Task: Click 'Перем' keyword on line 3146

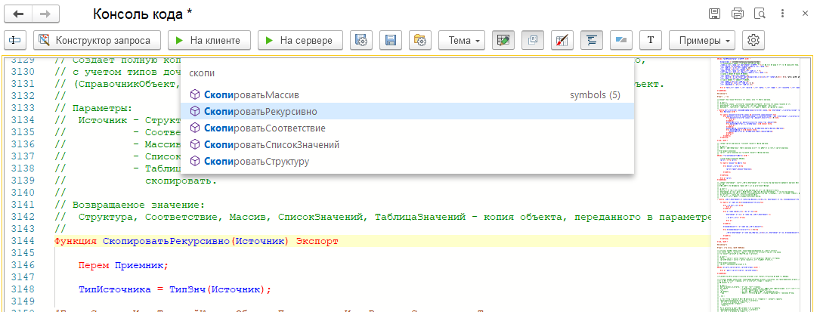Action: pyautogui.click(x=94, y=265)
